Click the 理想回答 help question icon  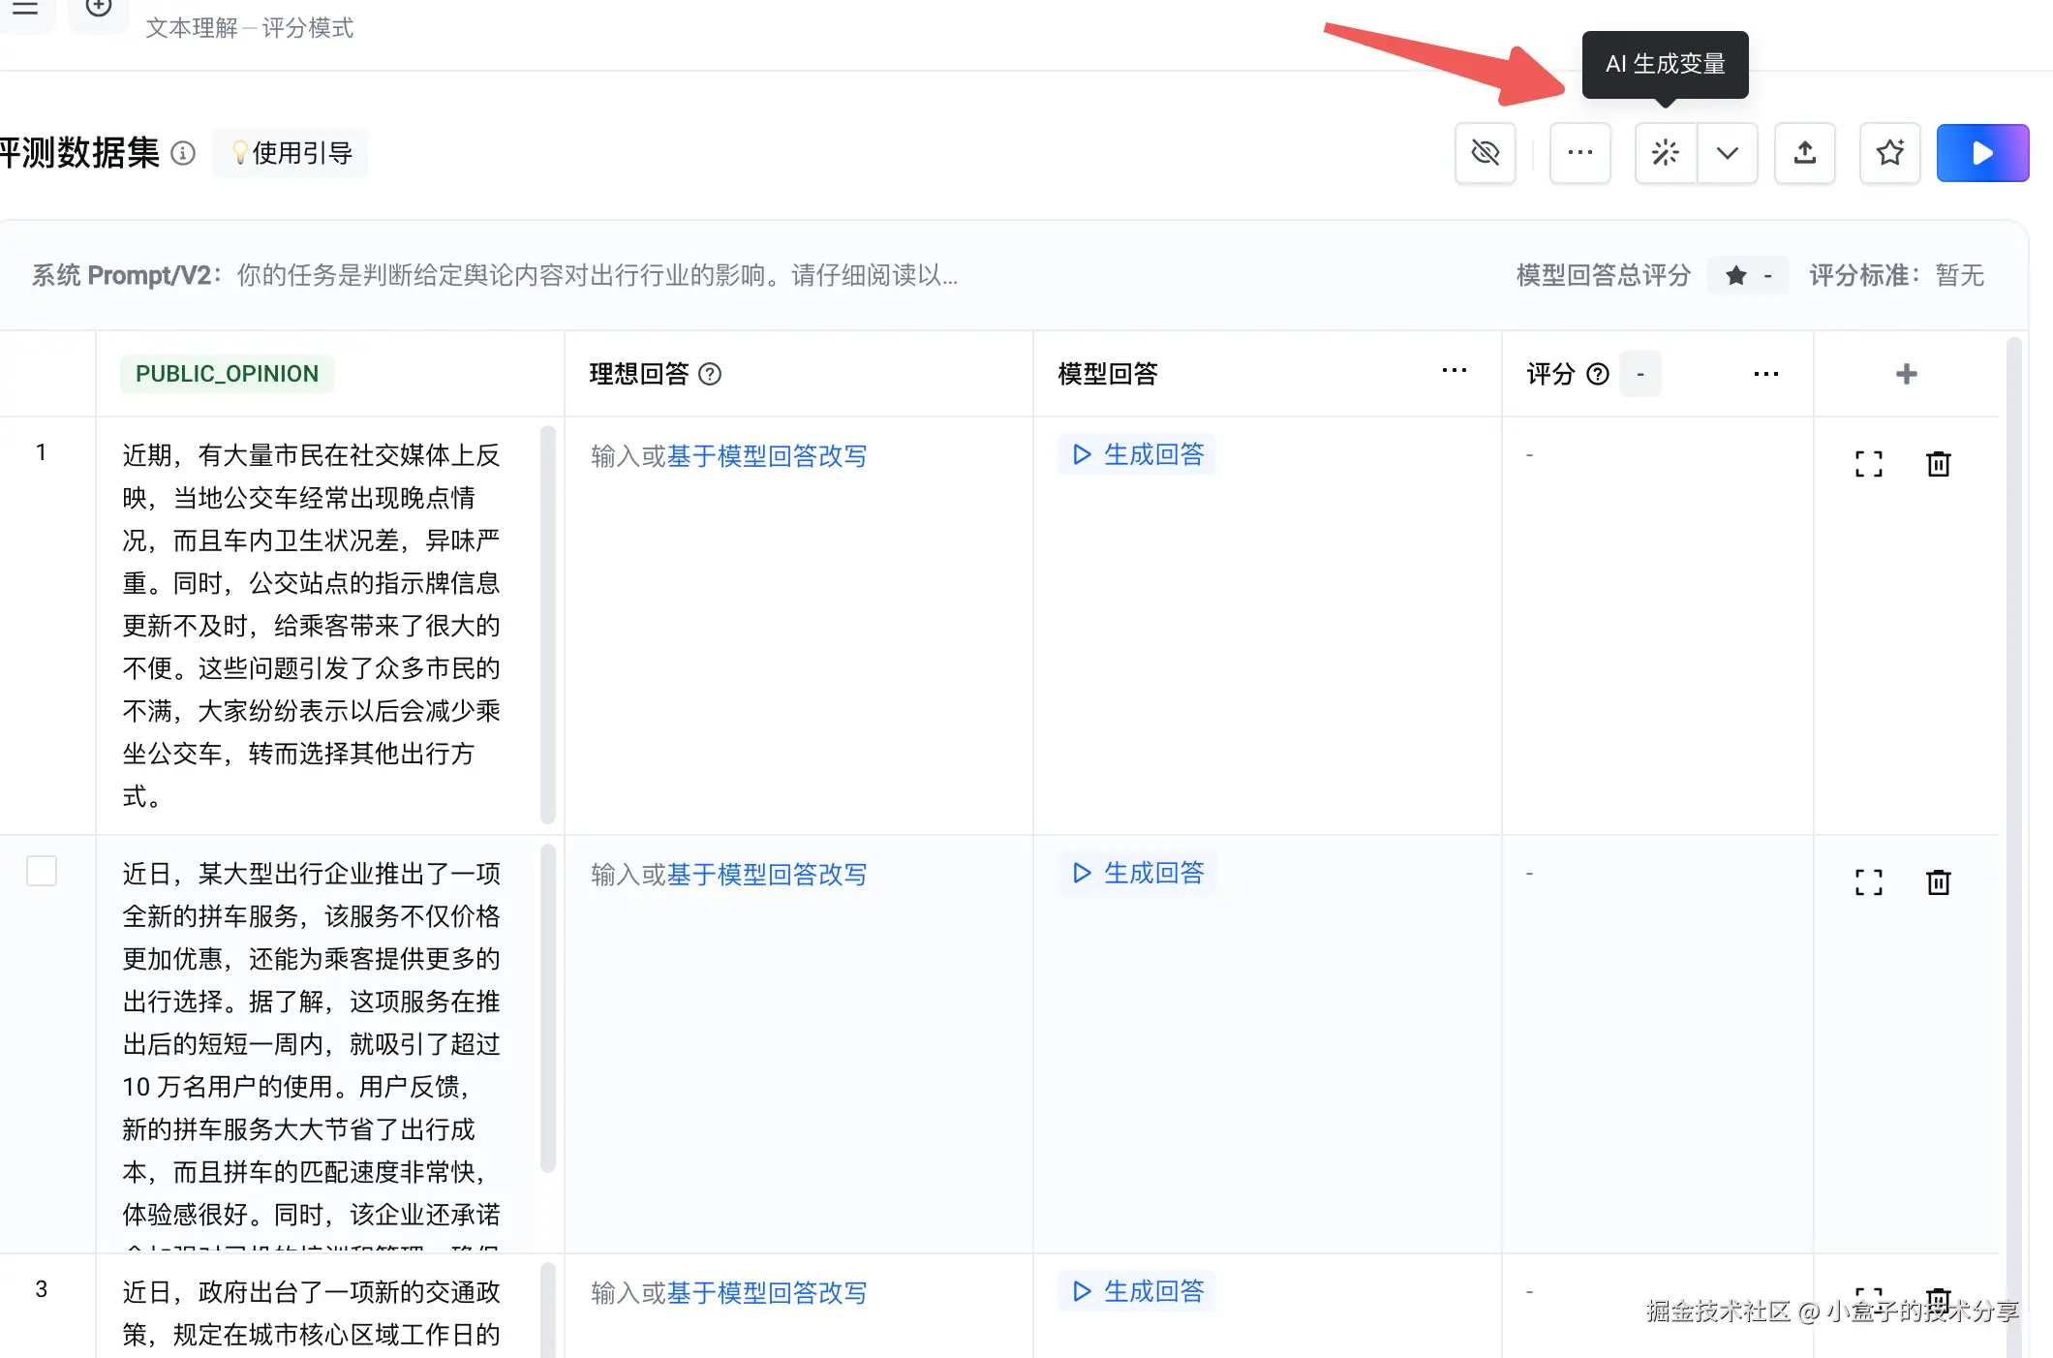coord(710,374)
